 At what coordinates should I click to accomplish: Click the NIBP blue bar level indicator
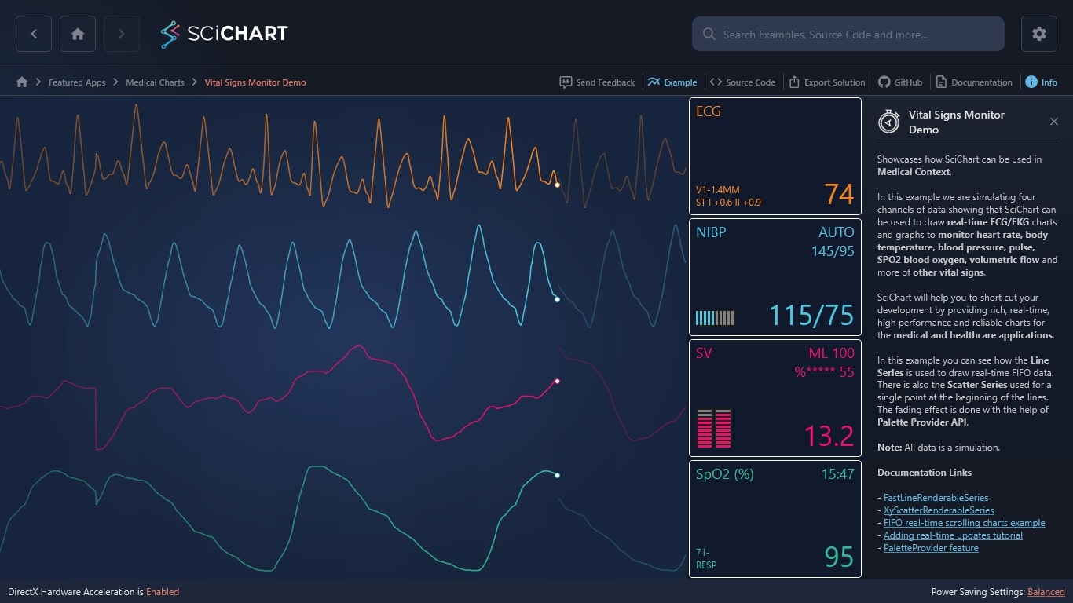tap(715, 318)
